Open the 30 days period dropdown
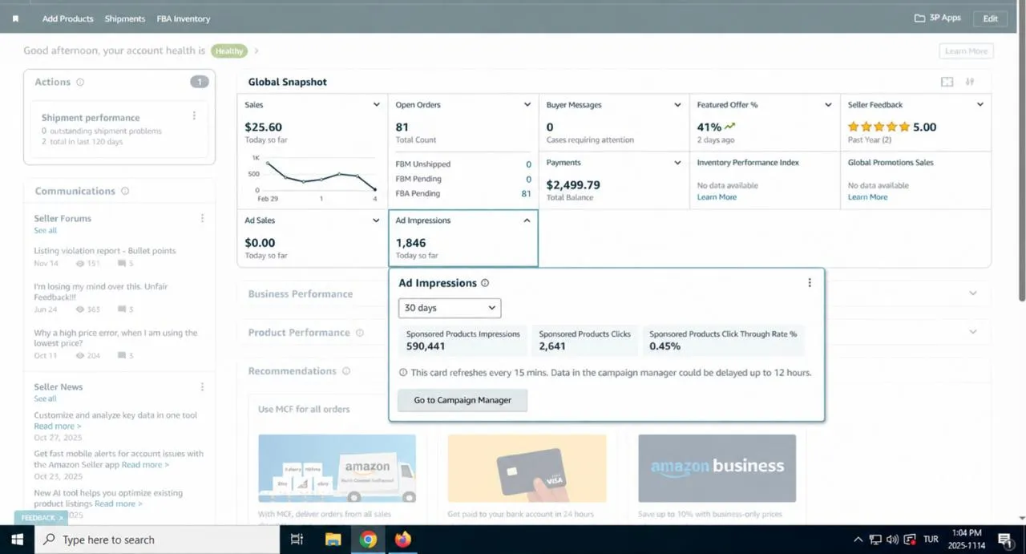 click(x=450, y=308)
